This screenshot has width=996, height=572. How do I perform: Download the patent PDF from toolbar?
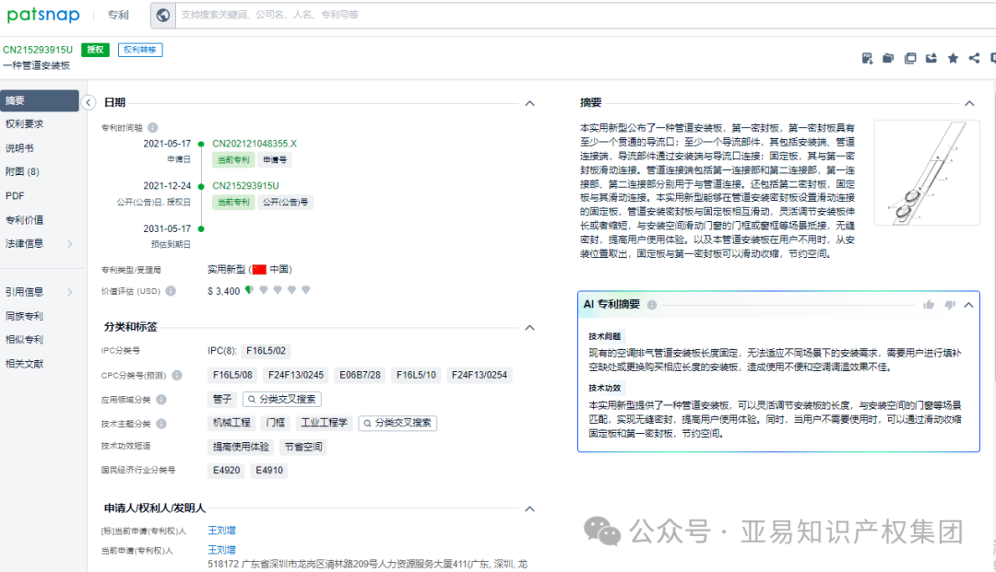[x=866, y=58]
